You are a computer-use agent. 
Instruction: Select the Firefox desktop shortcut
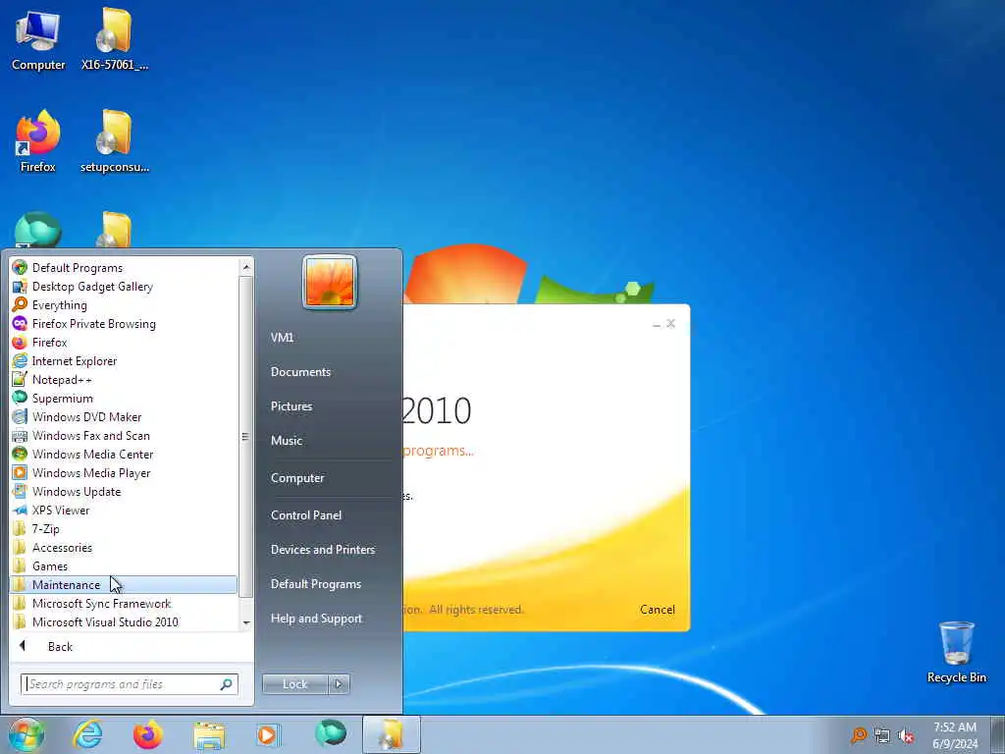coord(38,141)
